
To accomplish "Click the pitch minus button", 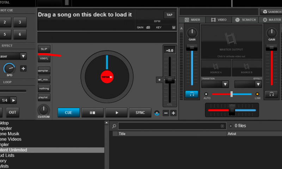I will pos(166,113).
